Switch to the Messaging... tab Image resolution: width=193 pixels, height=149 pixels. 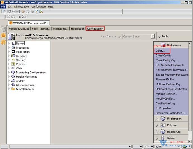pyautogui.click(x=60, y=29)
